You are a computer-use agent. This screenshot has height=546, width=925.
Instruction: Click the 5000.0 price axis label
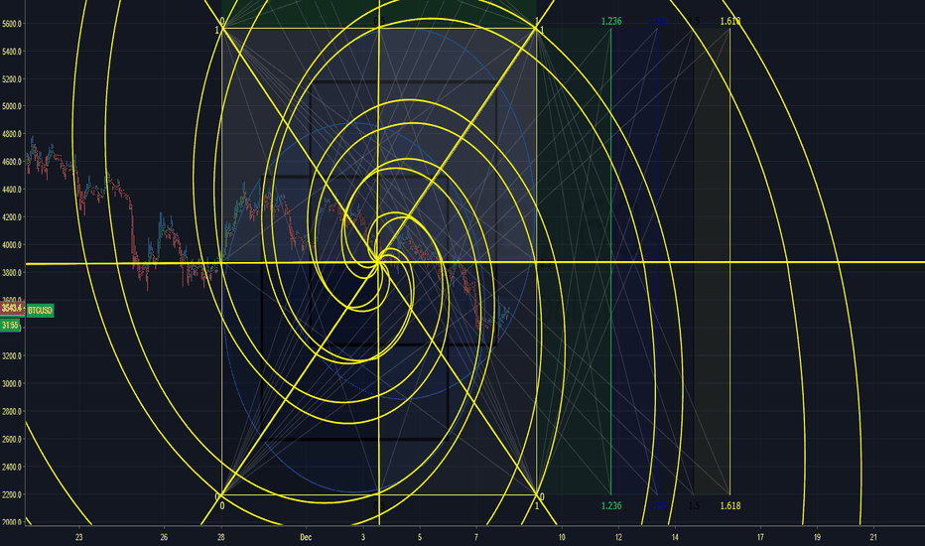point(12,107)
